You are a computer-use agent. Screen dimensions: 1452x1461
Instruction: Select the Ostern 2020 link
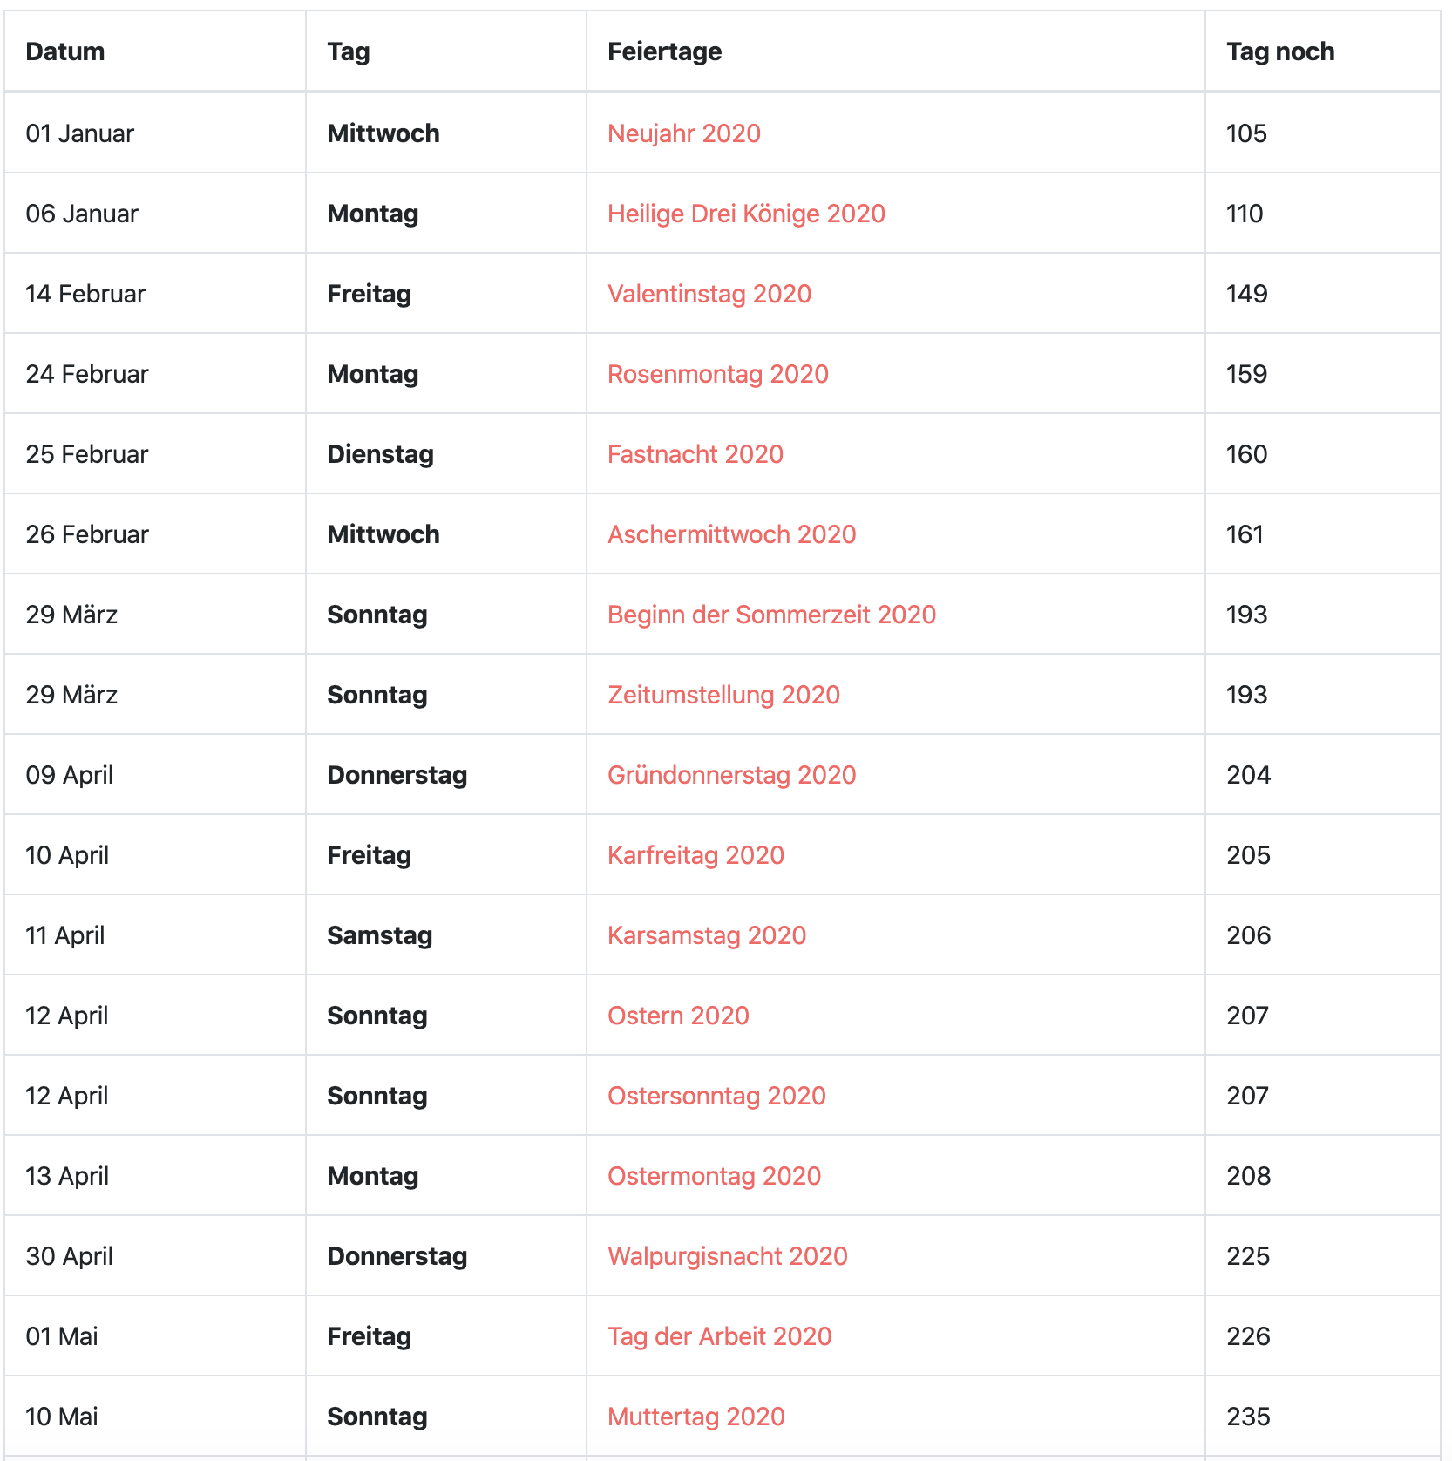point(678,1016)
